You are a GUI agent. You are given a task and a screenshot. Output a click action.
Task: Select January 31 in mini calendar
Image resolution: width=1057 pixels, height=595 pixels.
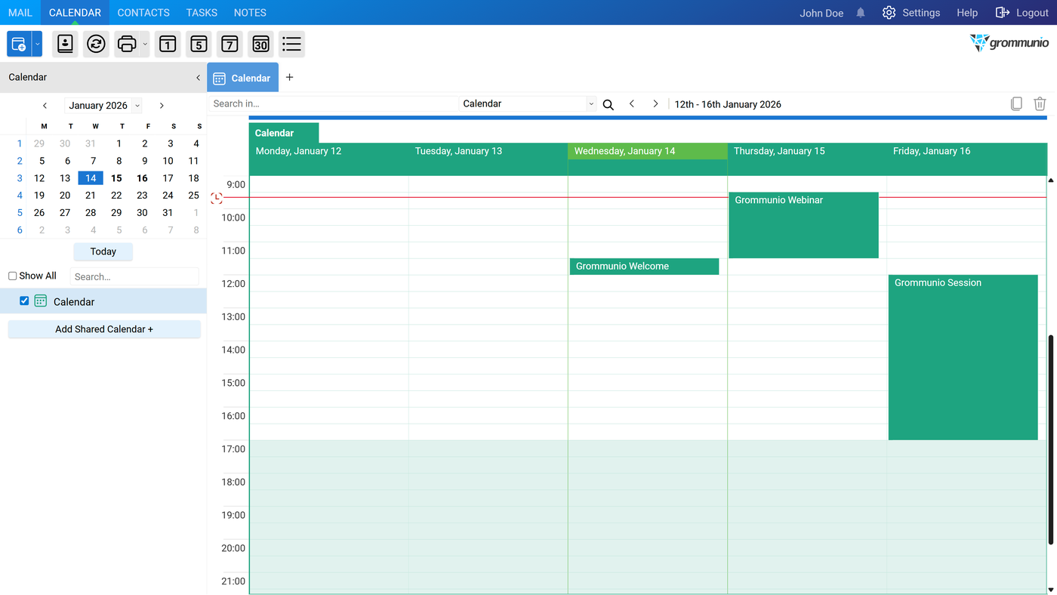coord(168,213)
